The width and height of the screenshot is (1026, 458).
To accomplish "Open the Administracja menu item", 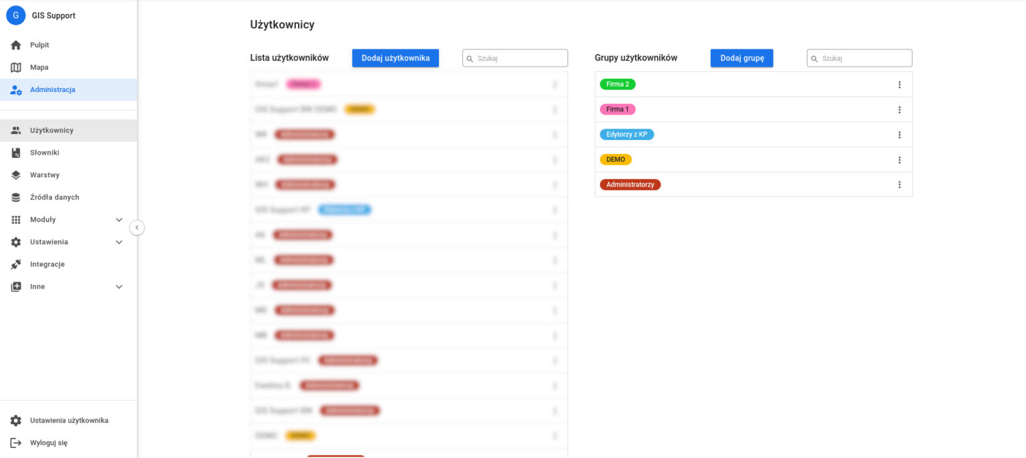I will point(52,90).
